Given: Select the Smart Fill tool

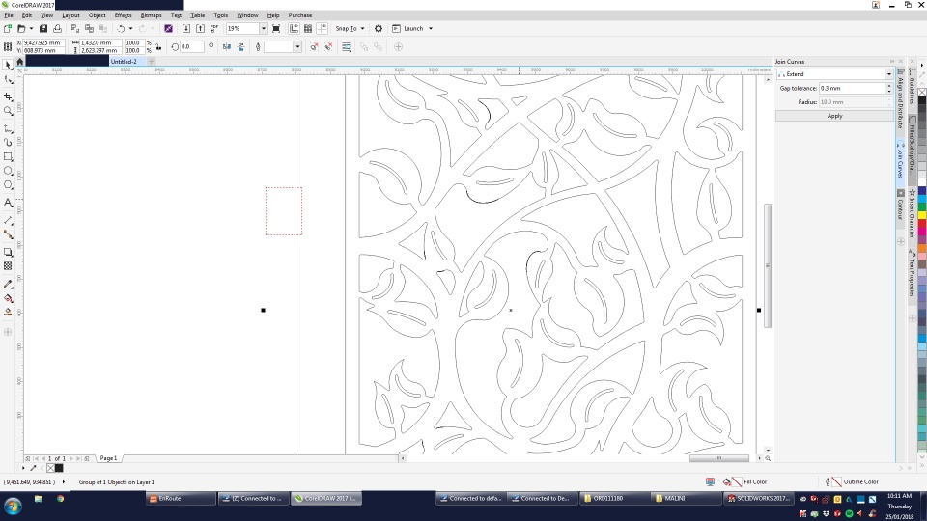Looking at the screenshot, I should click(x=8, y=313).
